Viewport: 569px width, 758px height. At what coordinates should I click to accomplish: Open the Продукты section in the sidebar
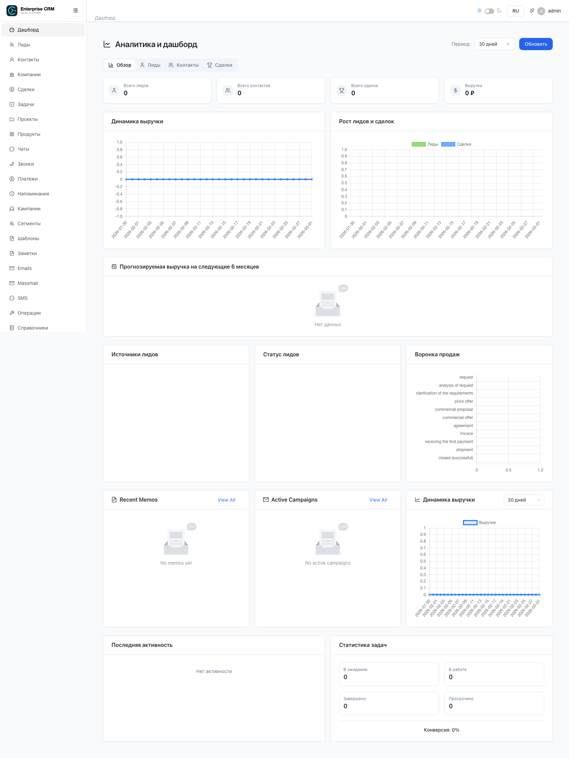pyautogui.click(x=28, y=134)
